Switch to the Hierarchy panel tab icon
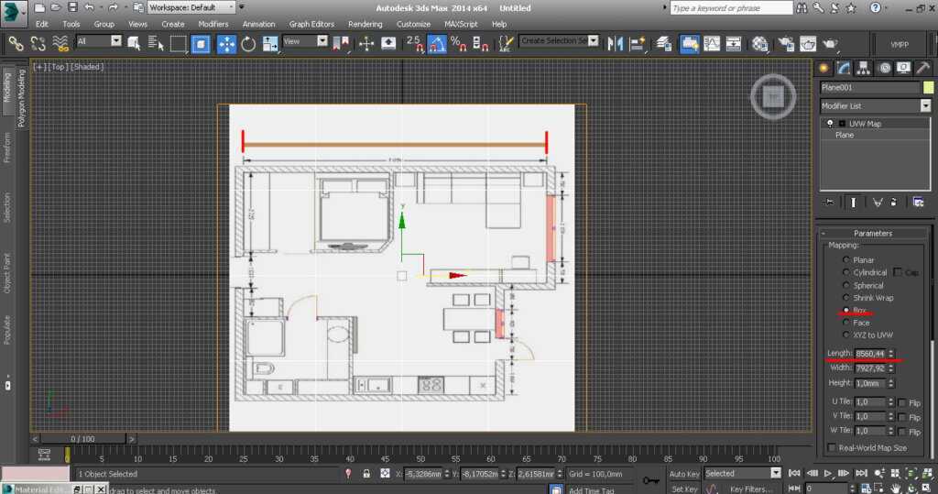The width and height of the screenshot is (938, 494). pyautogui.click(x=863, y=68)
